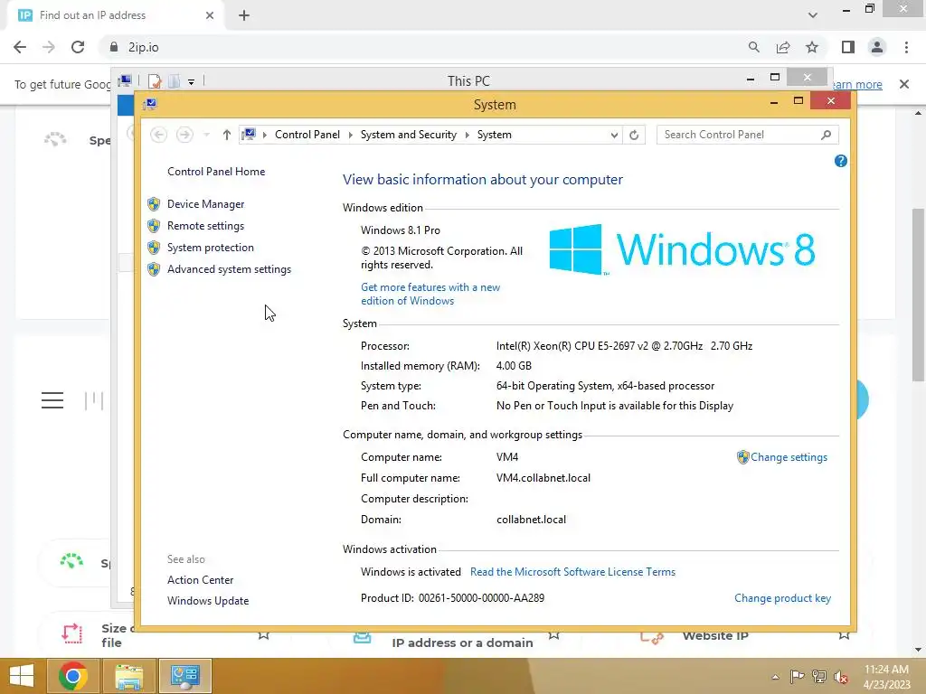Click the zoom magnifier icon in Chrome address bar
The image size is (926, 694).
tap(753, 47)
